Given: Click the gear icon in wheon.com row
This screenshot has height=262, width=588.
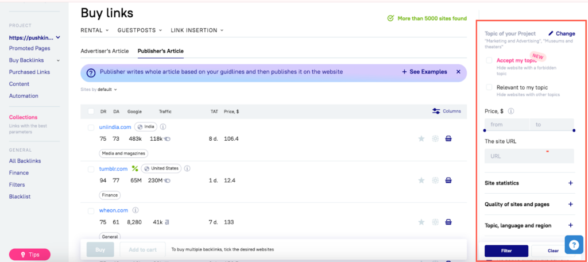Looking at the screenshot, I should (435, 222).
